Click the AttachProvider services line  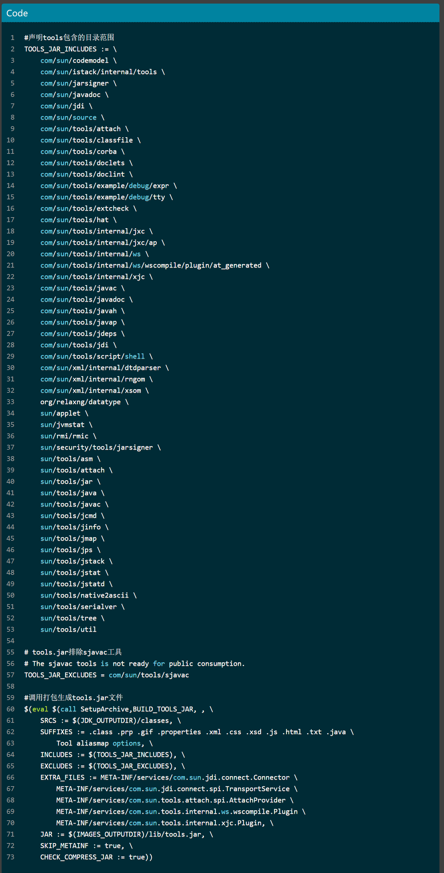click(x=175, y=800)
